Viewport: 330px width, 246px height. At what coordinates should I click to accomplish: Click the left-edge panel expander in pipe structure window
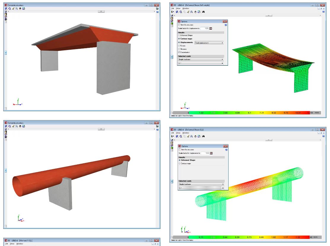pyautogui.click(x=6, y=170)
